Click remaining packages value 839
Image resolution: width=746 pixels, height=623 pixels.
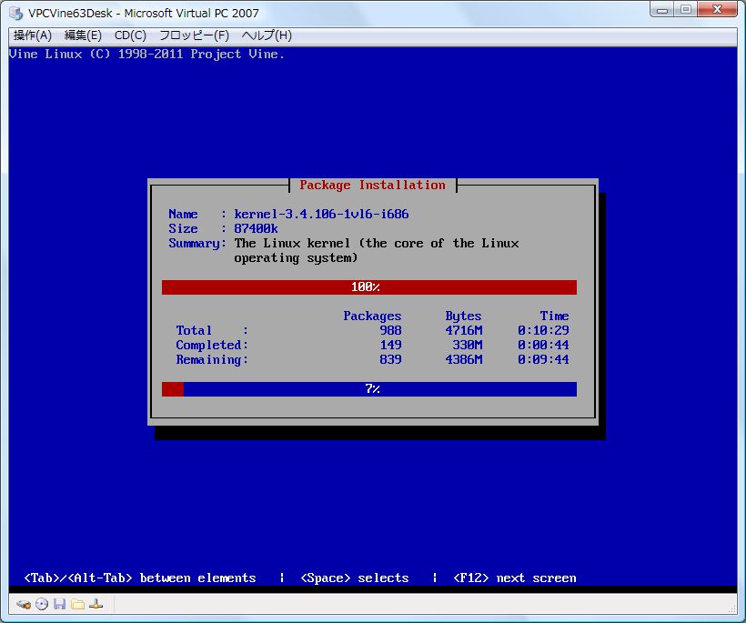[x=390, y=360]
